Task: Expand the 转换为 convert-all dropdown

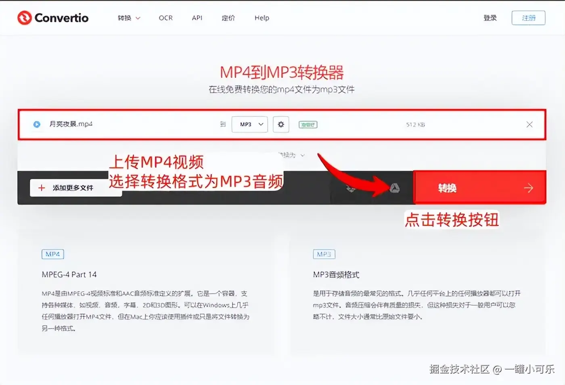Action: coord(293,155)
